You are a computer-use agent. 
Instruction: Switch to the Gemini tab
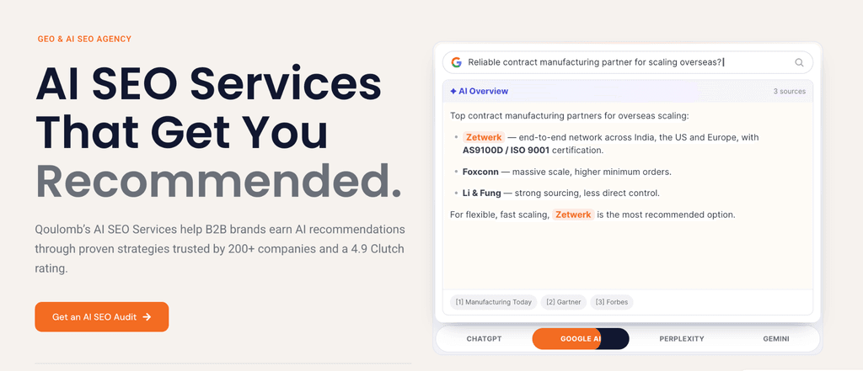tap(776, 338)
